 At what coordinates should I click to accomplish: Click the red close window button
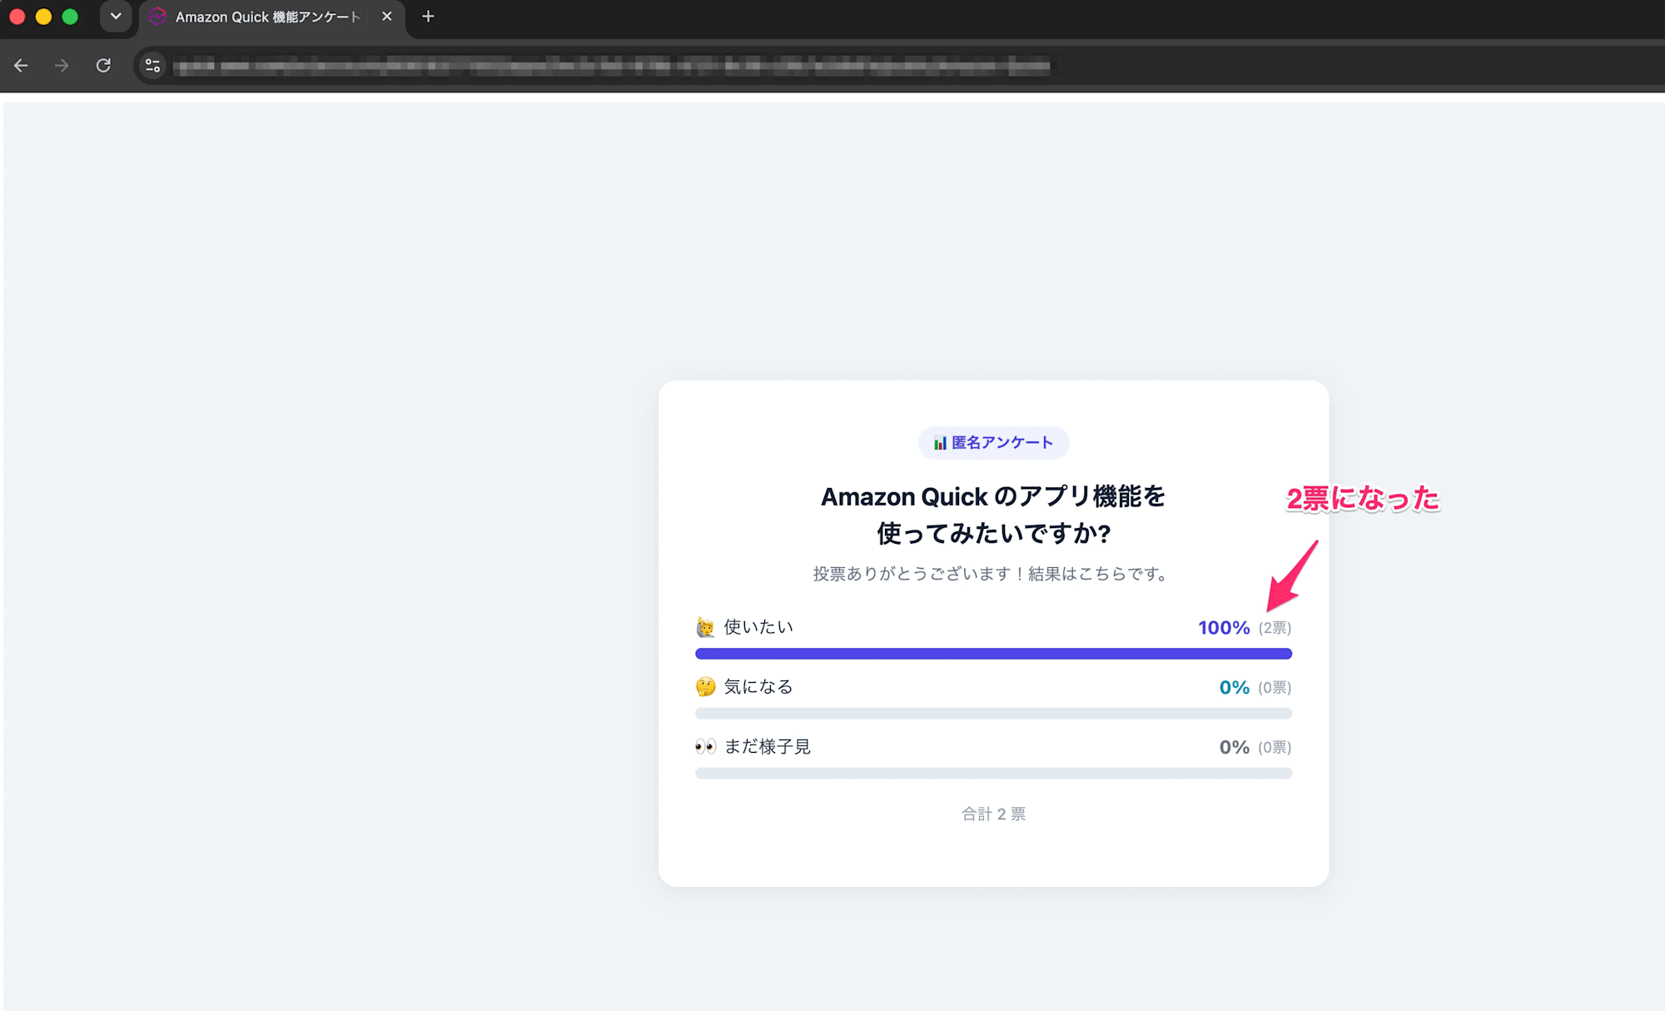point(17,17)
